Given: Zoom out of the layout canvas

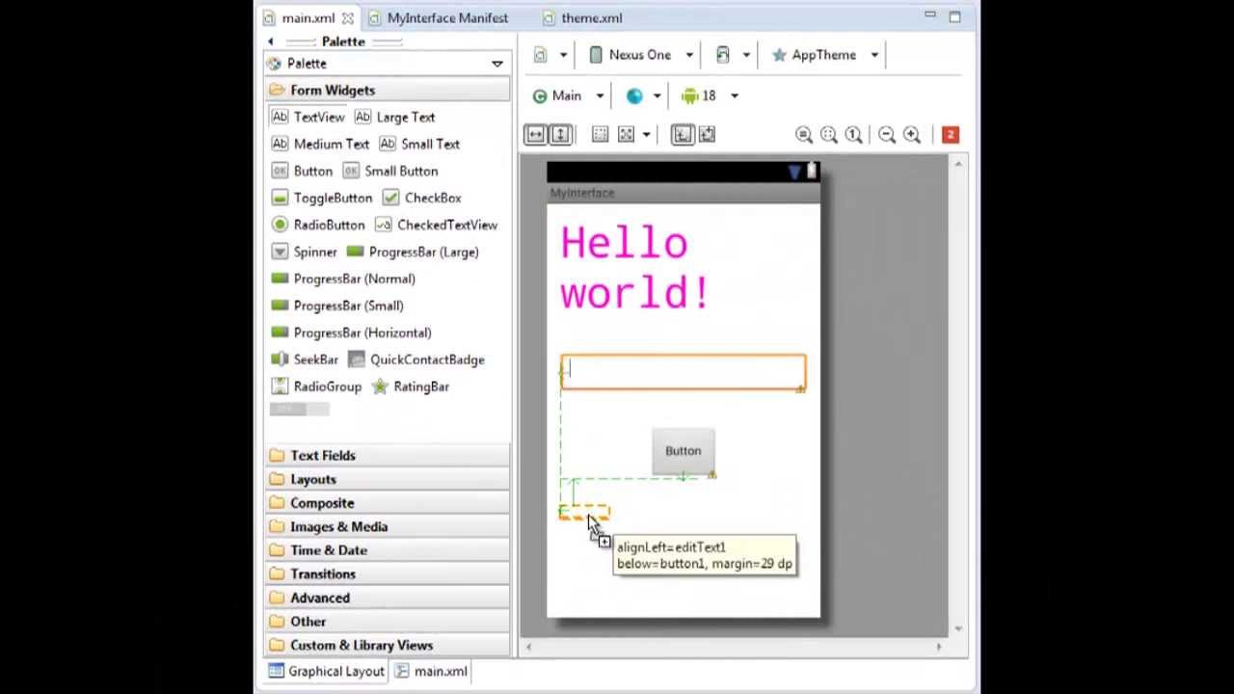Looking at the screenshot, I should pos(887,135).
